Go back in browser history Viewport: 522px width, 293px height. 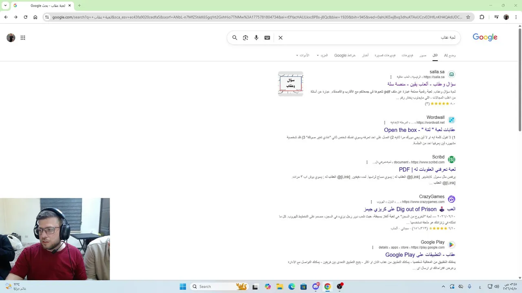(x=6, y=17)
